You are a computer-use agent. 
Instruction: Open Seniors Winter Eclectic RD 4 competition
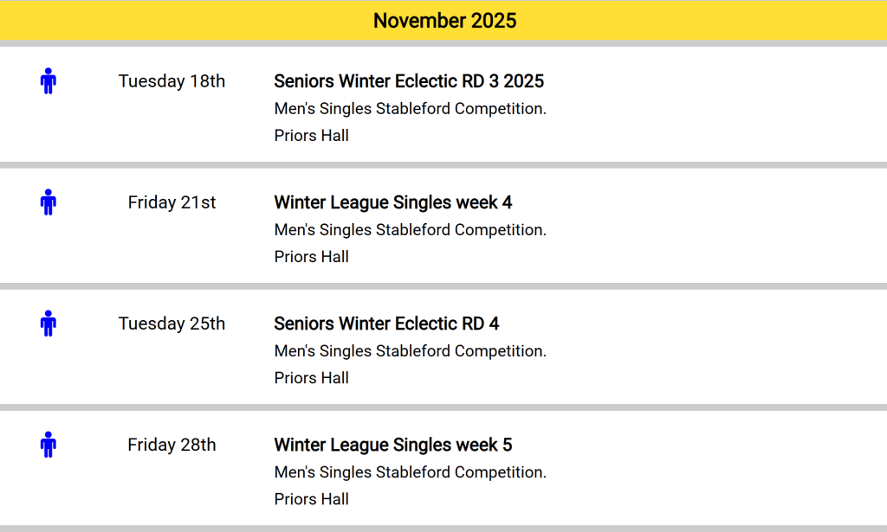click(x=386, y=324)
